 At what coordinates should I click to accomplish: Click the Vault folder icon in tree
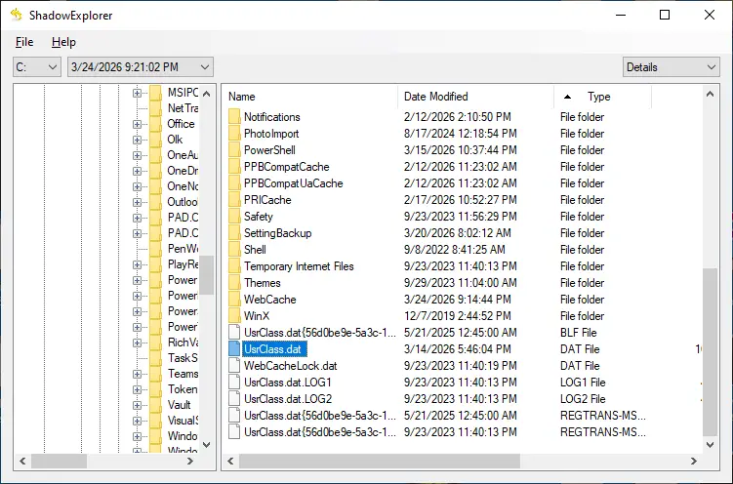tap(155, 405)
